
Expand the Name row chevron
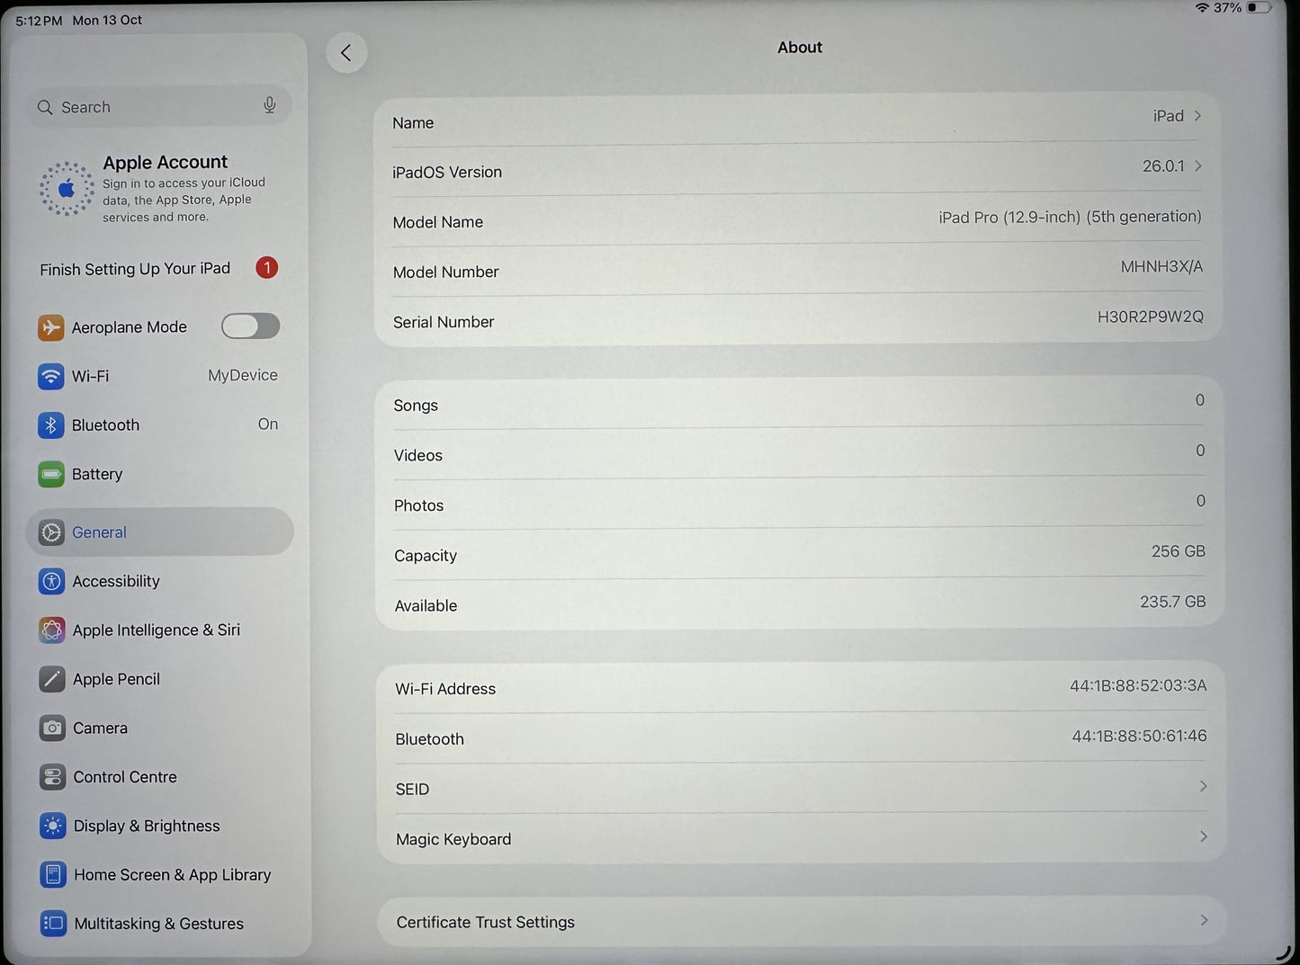coord(1197,116)
